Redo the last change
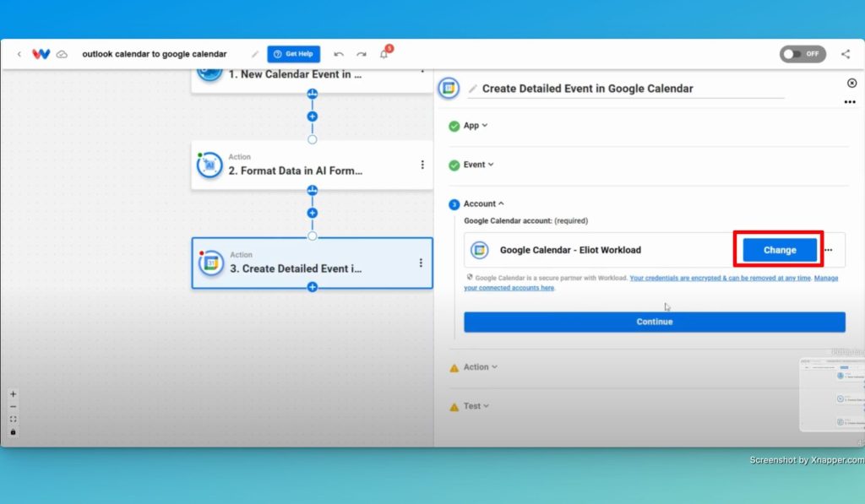This screenshot has width=865, height=504. point(362,54)
